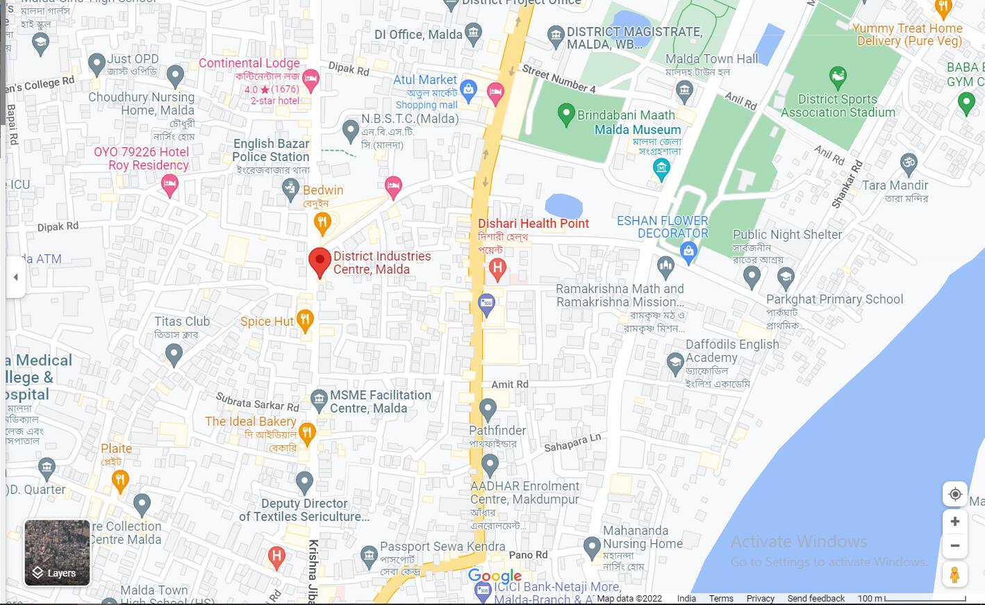Click the Pathfinder location marker
Screen dimensions: 985x605
[488, 411]
